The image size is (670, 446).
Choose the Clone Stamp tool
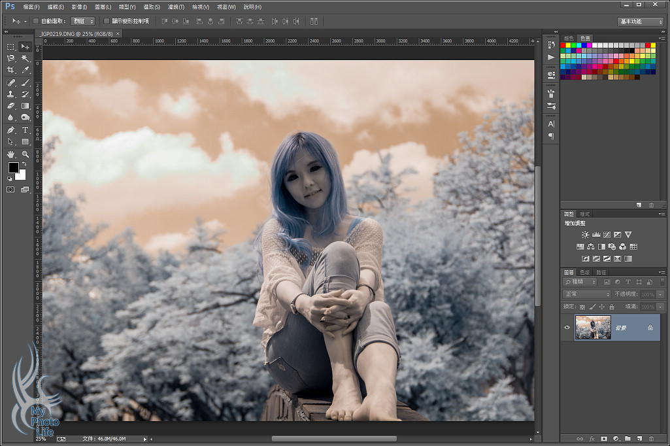11,94
